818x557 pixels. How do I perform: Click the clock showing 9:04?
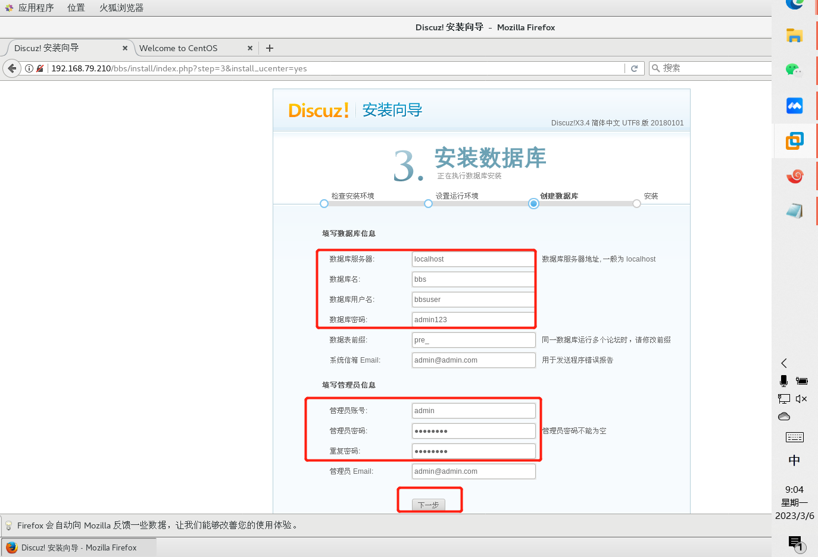794,490
